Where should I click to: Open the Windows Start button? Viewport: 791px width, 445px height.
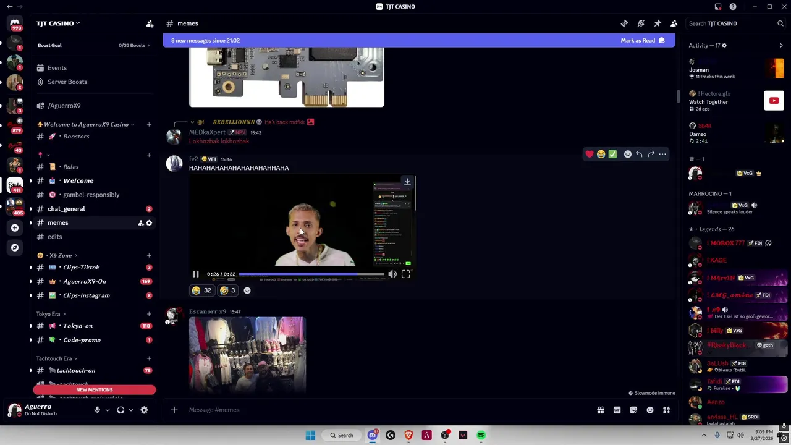(x=310, y=435)
